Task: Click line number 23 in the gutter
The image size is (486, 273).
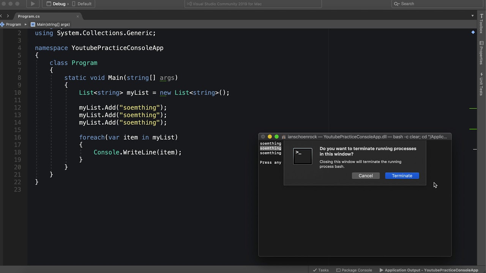Action: [x=17, y=189]
